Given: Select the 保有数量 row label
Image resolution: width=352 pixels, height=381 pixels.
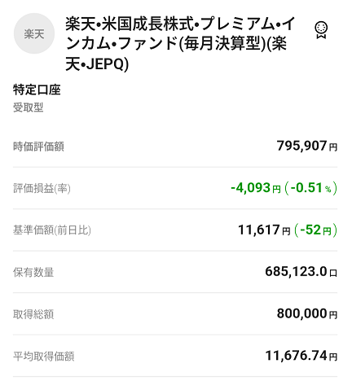Looking at the screenshot, I should click(33, 272).
